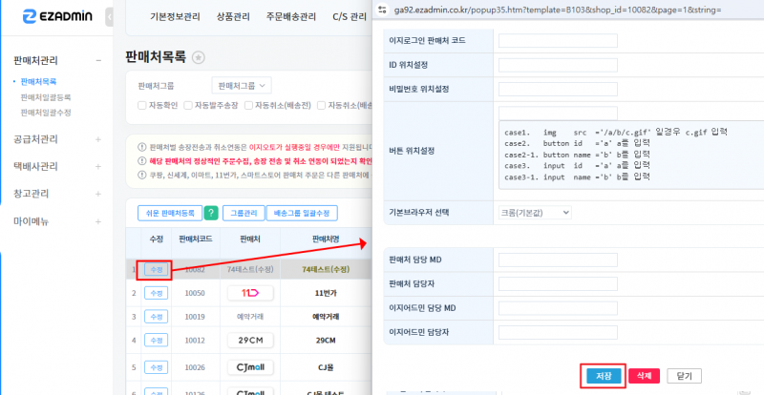Open the 판매처그룹 dropdown
Screen dimensions: 764x395
(242, 86)
